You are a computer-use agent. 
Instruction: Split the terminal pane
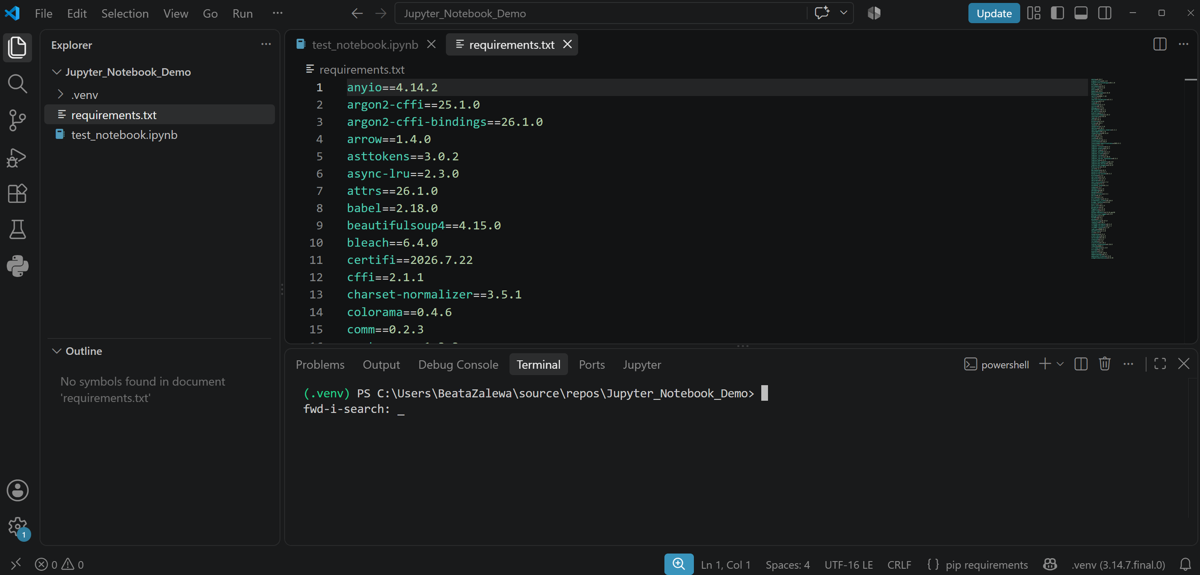1081,364
